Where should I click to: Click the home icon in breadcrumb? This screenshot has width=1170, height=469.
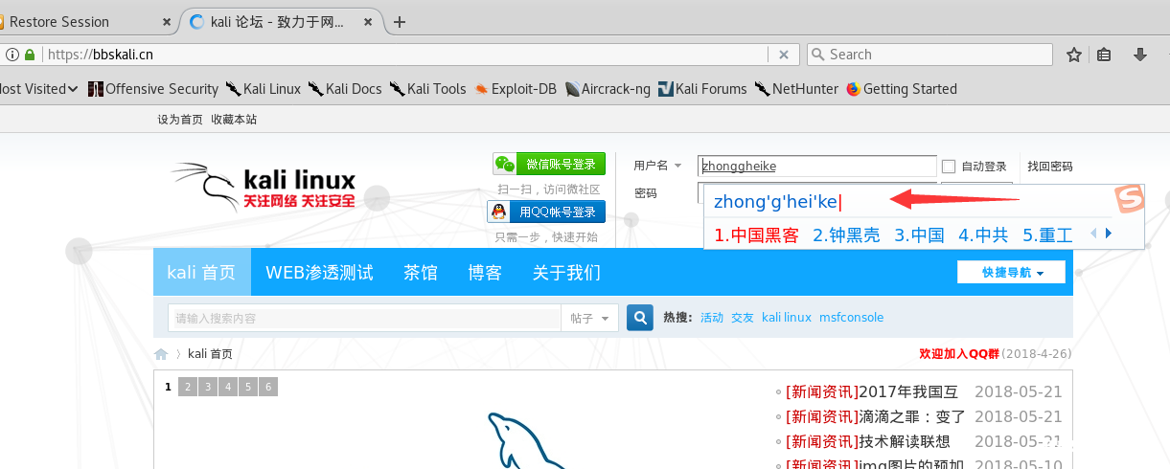coord(161,354)
